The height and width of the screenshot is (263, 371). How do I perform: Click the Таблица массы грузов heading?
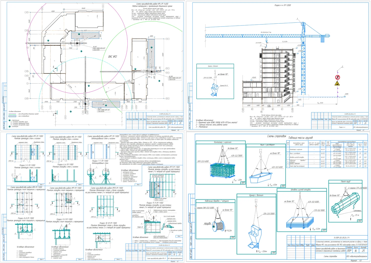pos(301,138)
